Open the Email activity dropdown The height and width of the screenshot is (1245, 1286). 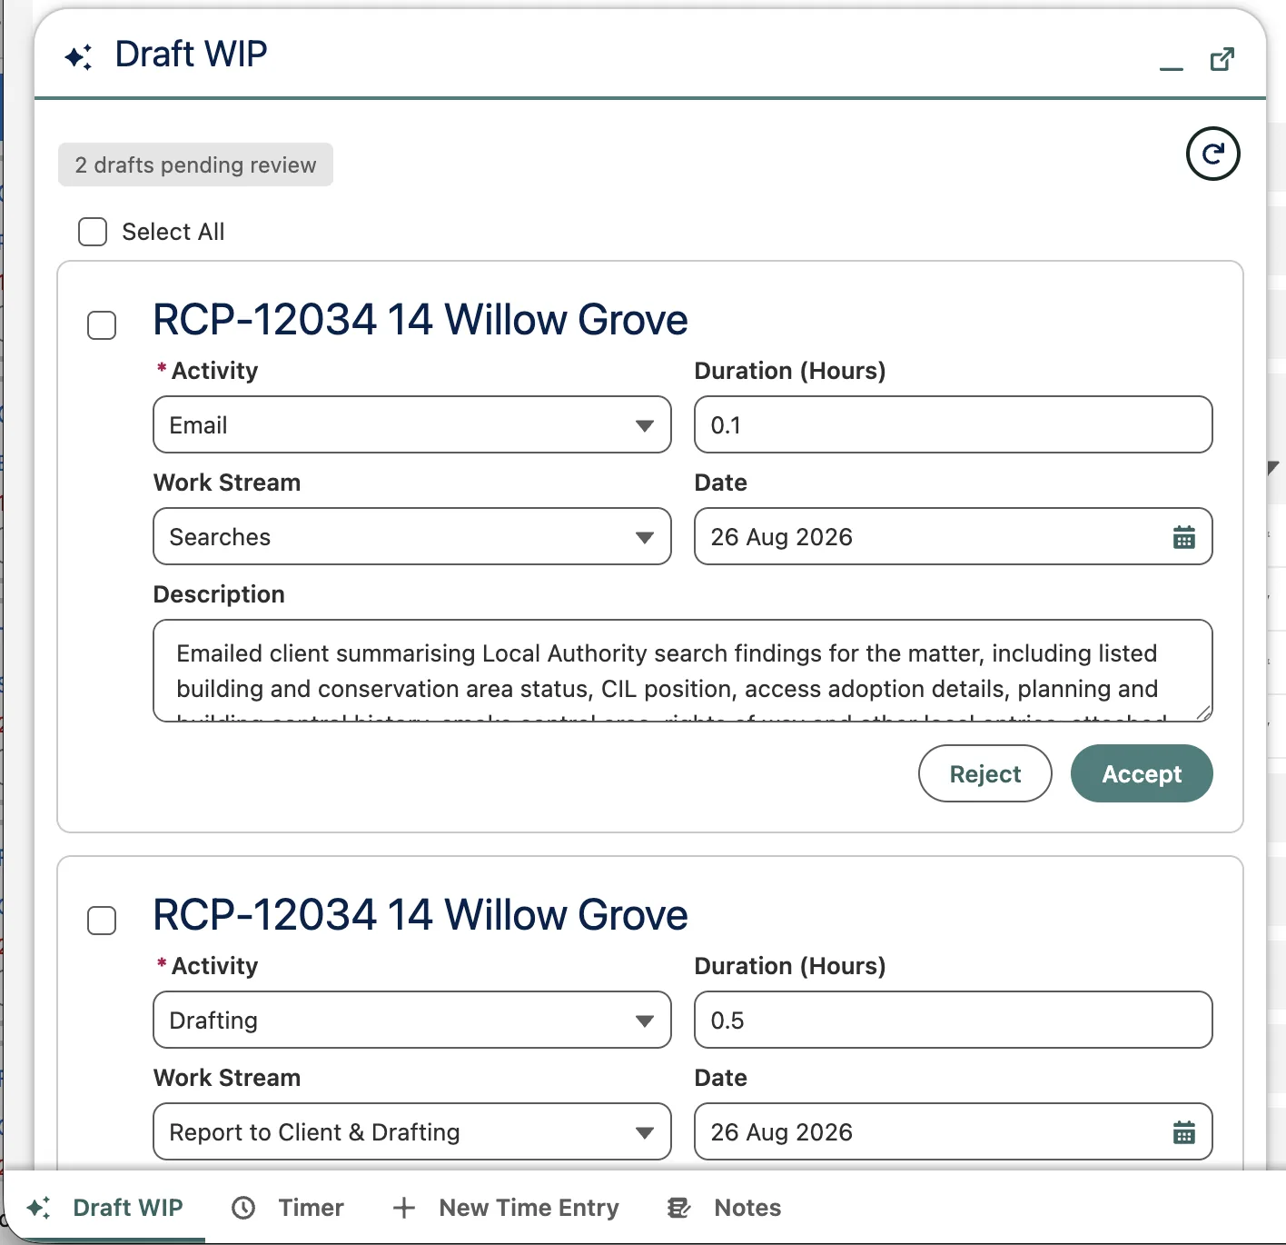[x=412, y=424]
